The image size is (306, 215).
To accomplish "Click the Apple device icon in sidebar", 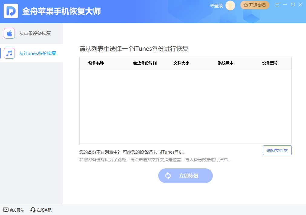I will tap(9, 33).
